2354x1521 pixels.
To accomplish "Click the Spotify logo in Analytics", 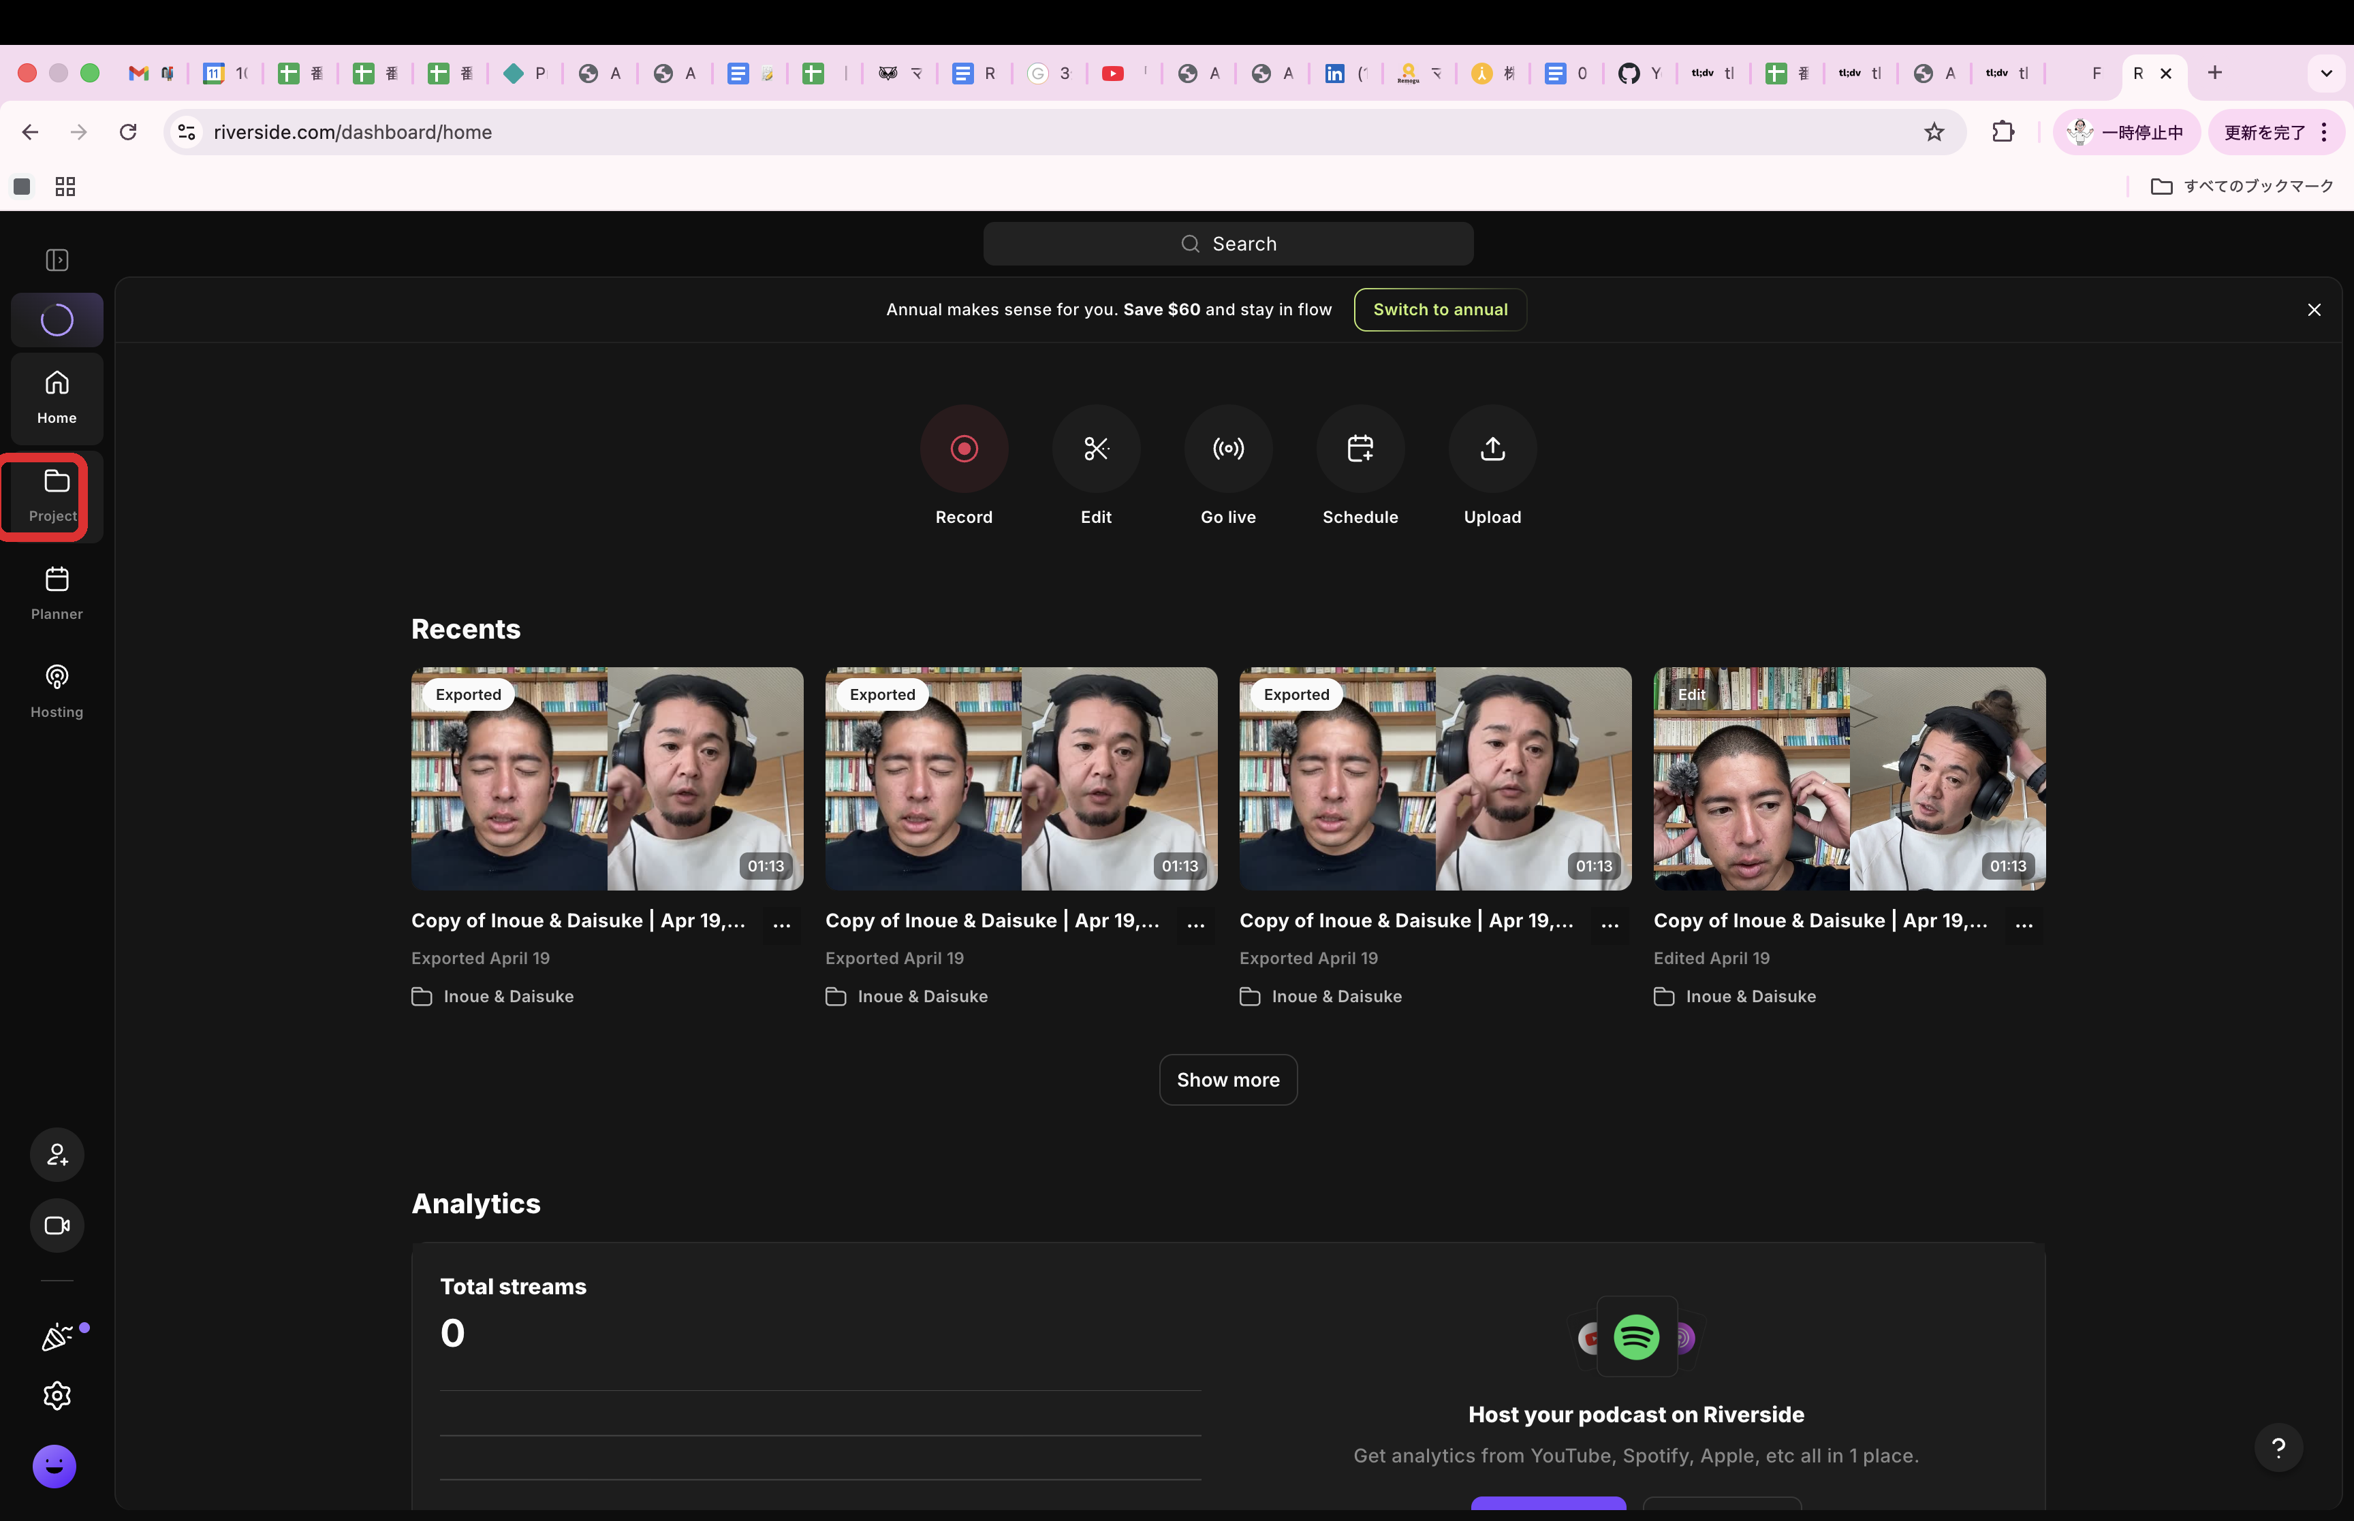I will [x=1637, y=1337].
